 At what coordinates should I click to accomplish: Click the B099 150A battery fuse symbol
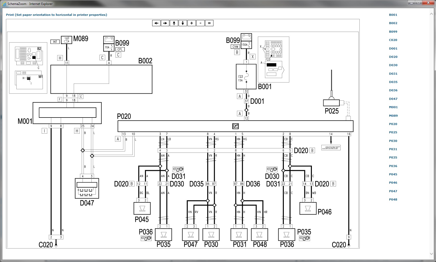coord(246,41)
